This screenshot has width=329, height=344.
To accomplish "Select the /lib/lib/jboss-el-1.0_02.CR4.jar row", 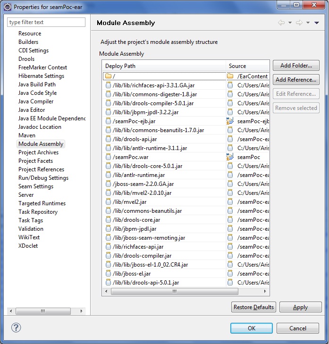I will 186,265.
